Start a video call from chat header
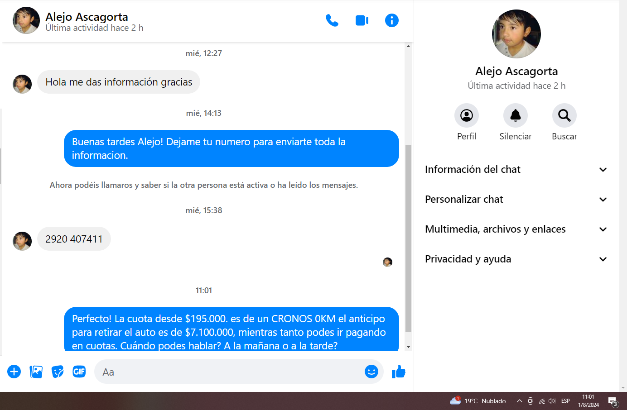627x410 pixels. 362,20
